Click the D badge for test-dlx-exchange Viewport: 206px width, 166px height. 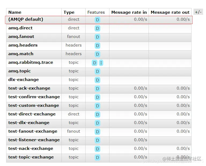[97, 123]
